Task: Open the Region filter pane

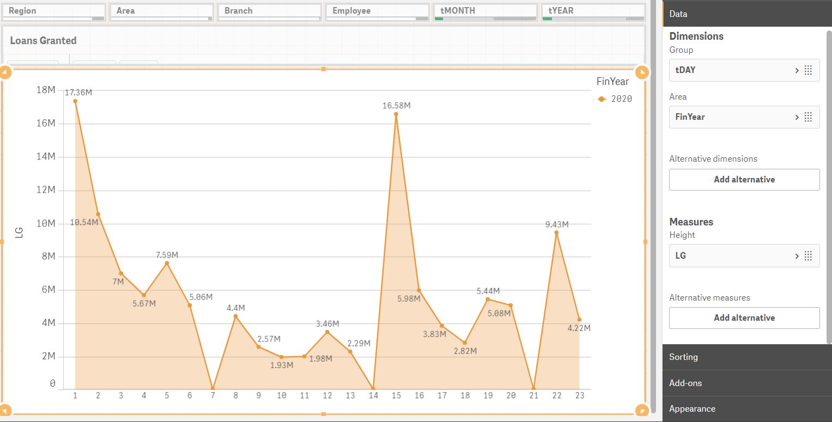Action: pyautogui.click(x=53, y=12)
